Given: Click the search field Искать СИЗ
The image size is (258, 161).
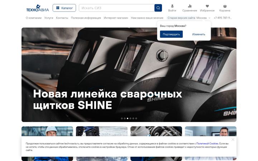Looking at the screenshot, I should [117, 8].
